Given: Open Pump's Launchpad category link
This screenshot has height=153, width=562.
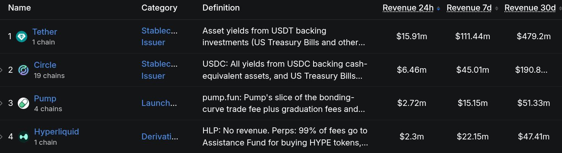Looking at the screenshot, I should click(159, 103).
